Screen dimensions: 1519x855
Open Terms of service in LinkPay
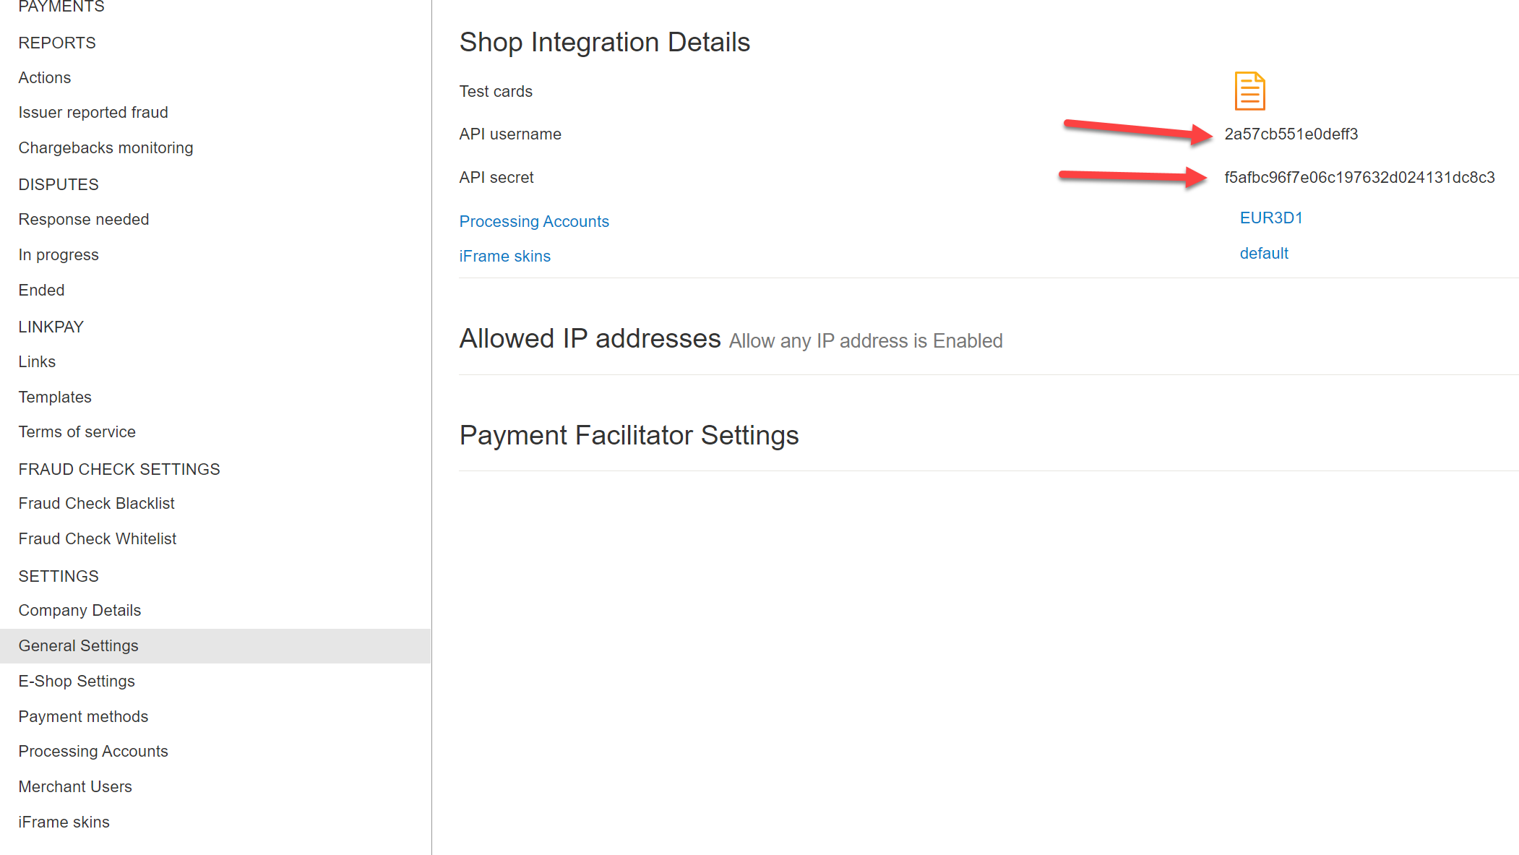77,431
